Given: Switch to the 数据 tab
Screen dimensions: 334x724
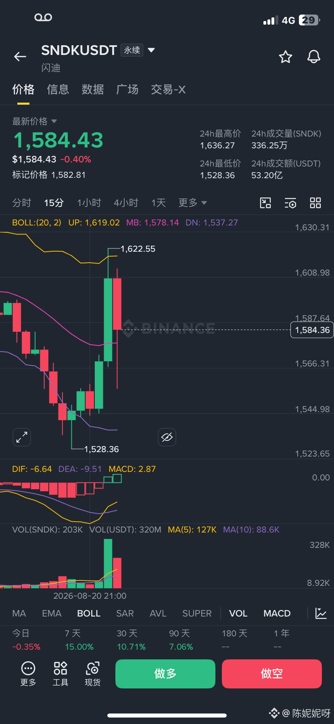Looking at the screenshot, I should point(93,89).
